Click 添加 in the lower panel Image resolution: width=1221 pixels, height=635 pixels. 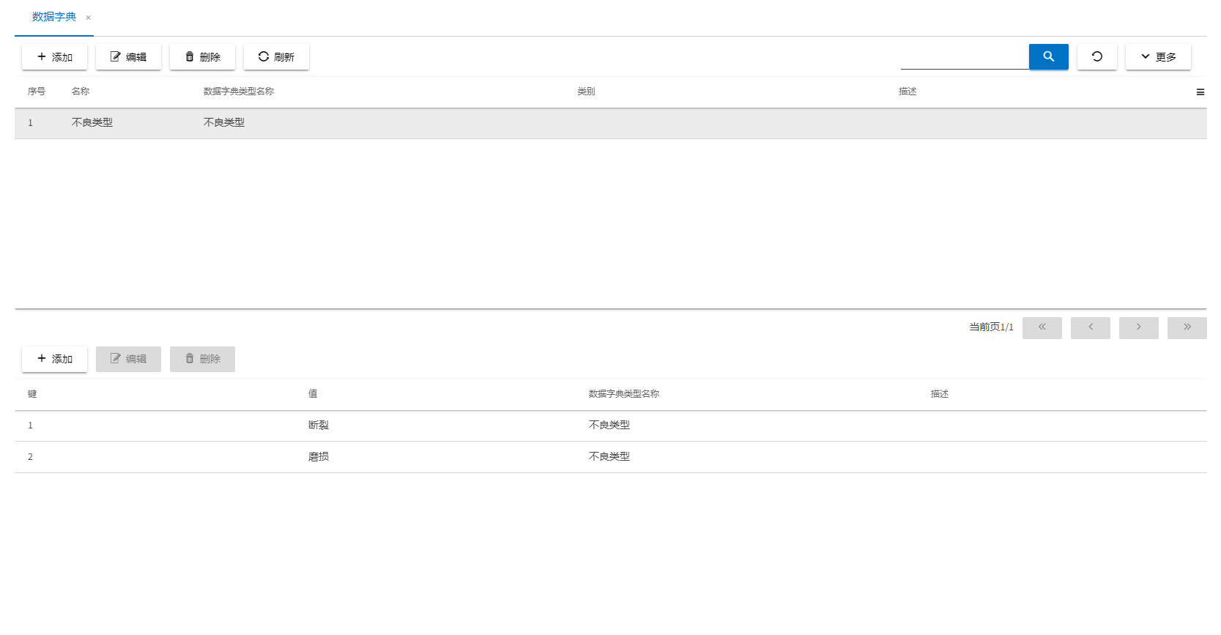(x=54, y=359)
